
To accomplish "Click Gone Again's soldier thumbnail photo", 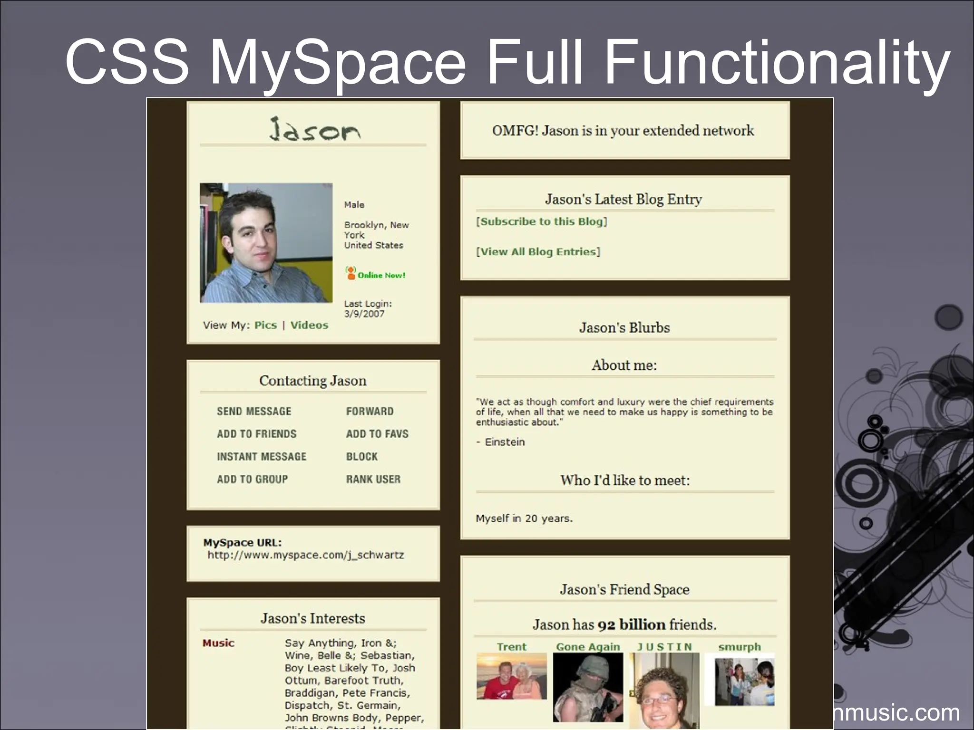I will coord(588,688).
